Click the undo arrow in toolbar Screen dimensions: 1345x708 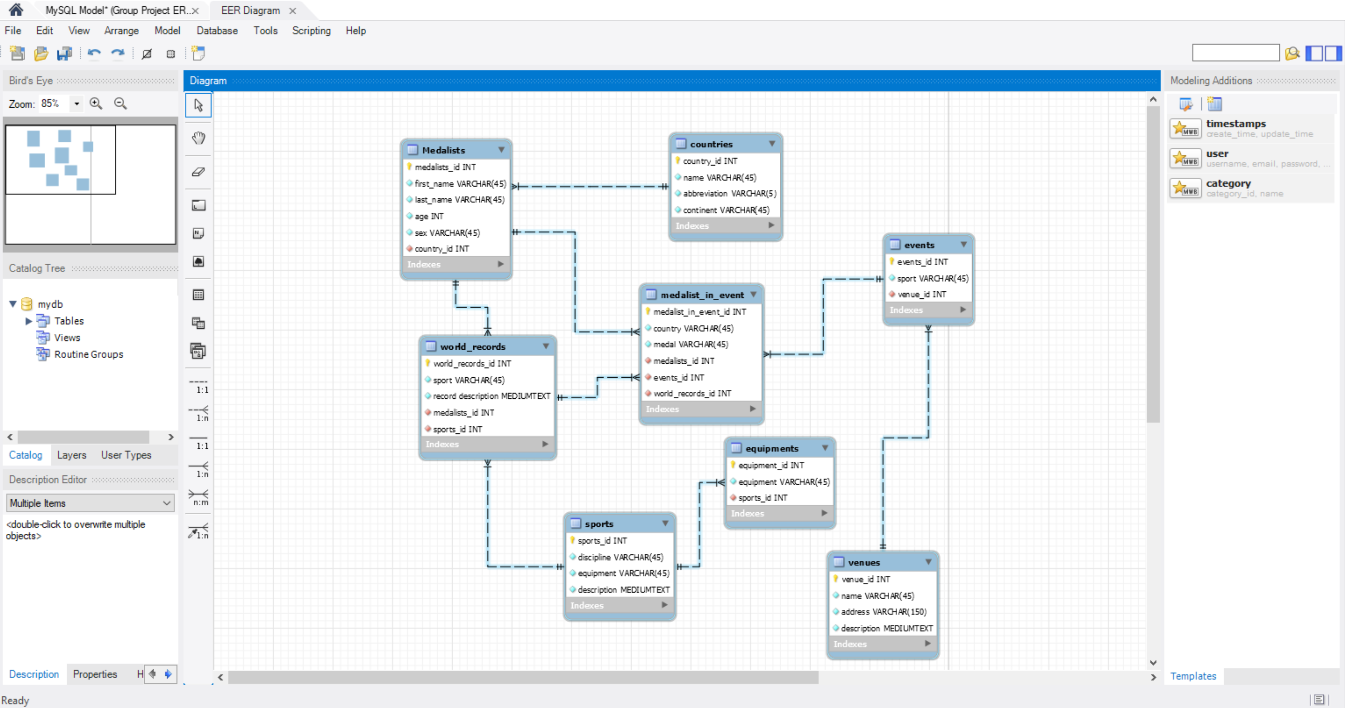(x=94, y=53)
